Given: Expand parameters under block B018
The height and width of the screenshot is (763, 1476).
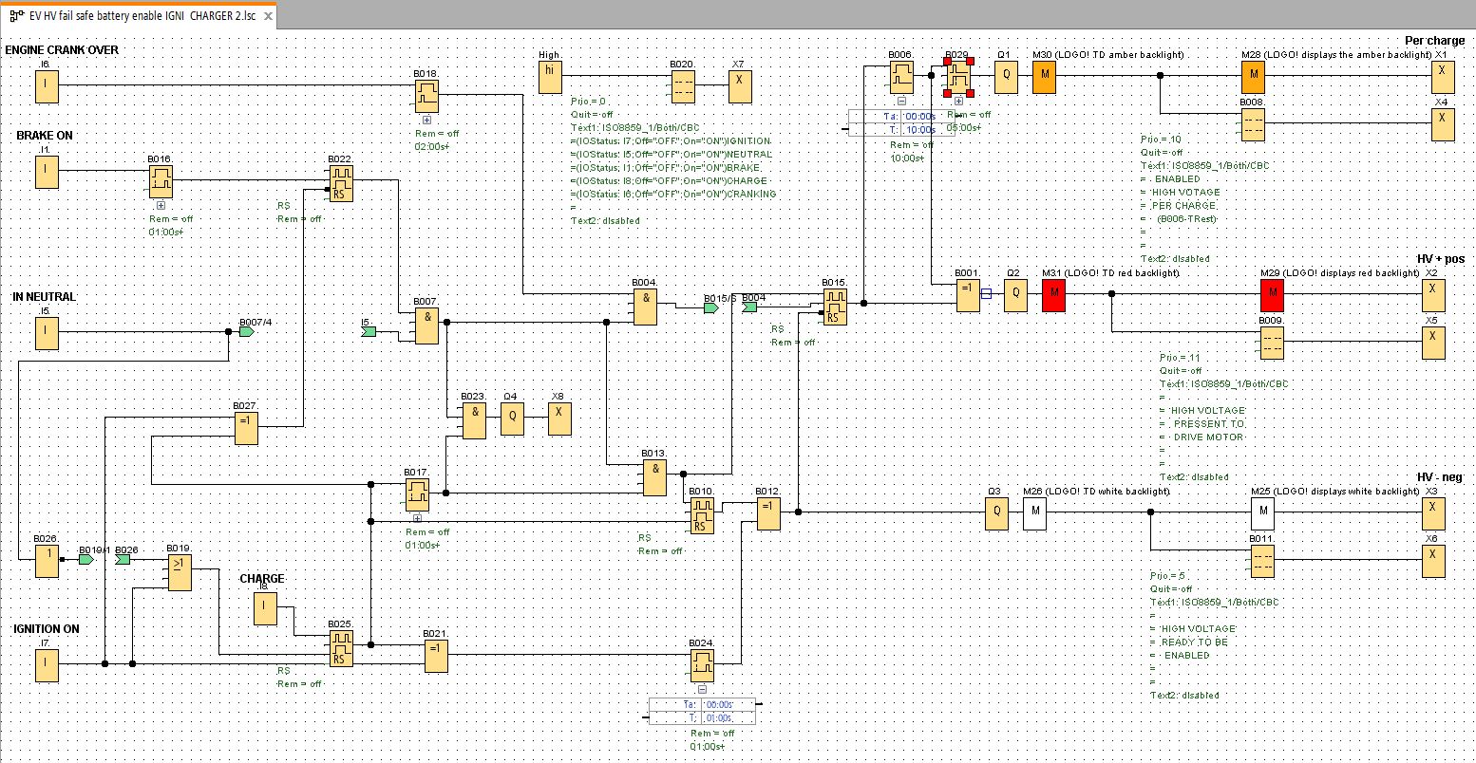Looking at the screenshot, I should click(426, 121).
